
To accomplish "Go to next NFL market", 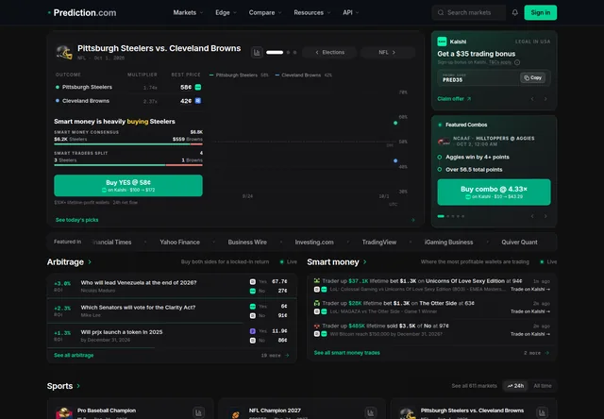I will pyautogui.click(x=388, y=53).
